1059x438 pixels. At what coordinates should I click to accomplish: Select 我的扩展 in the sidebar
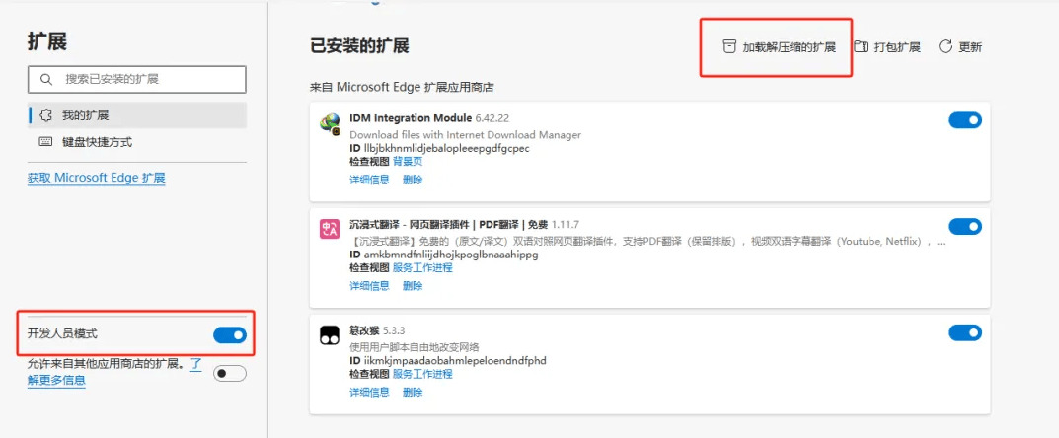[137, 115]
